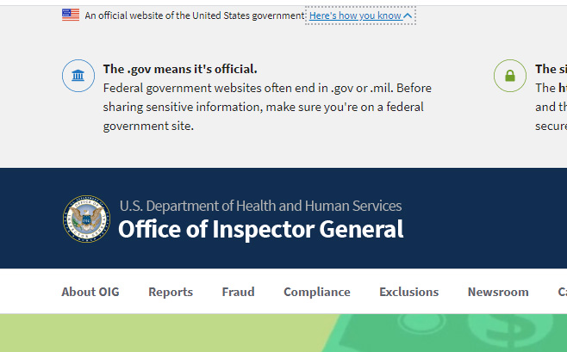
Task: Go to the Compliance section
Action: click(317, 292)
